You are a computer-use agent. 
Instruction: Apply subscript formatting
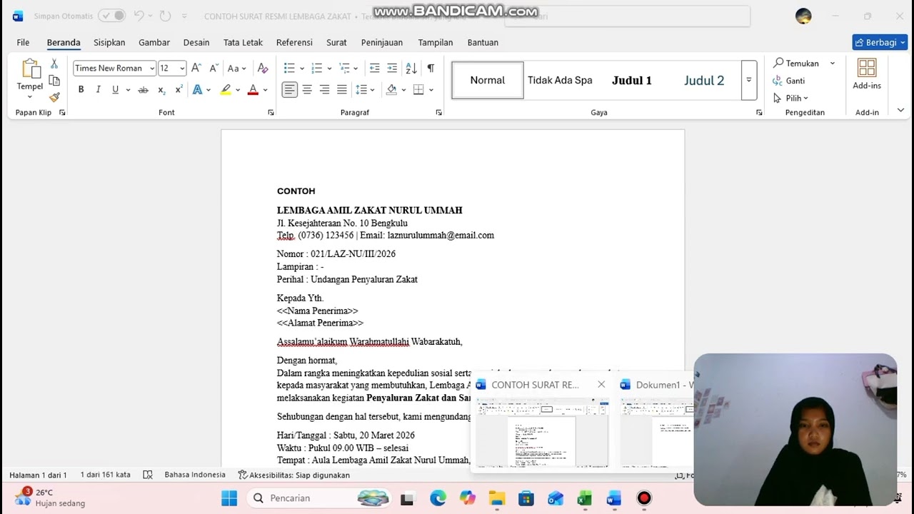161,90
